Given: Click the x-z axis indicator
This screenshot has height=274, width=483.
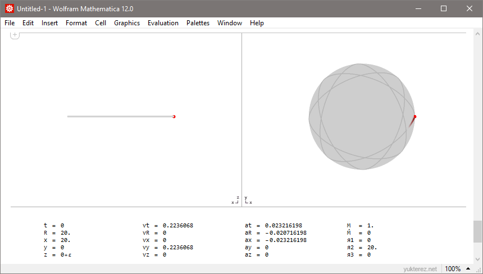Looking at the screenshot, I should 235,200.
